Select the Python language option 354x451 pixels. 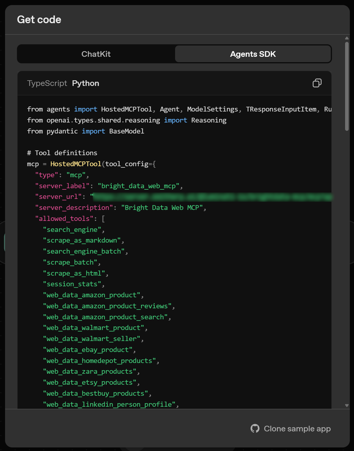click(x=85, y=83)
